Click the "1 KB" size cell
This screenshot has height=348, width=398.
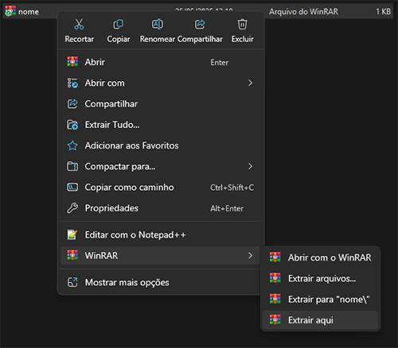(383, 11)
